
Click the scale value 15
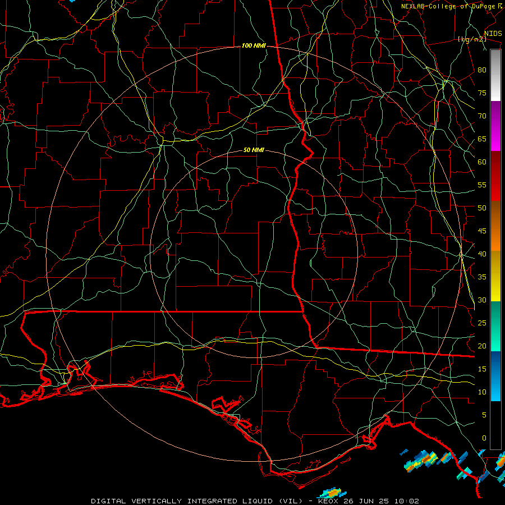(x=482, y=369)
